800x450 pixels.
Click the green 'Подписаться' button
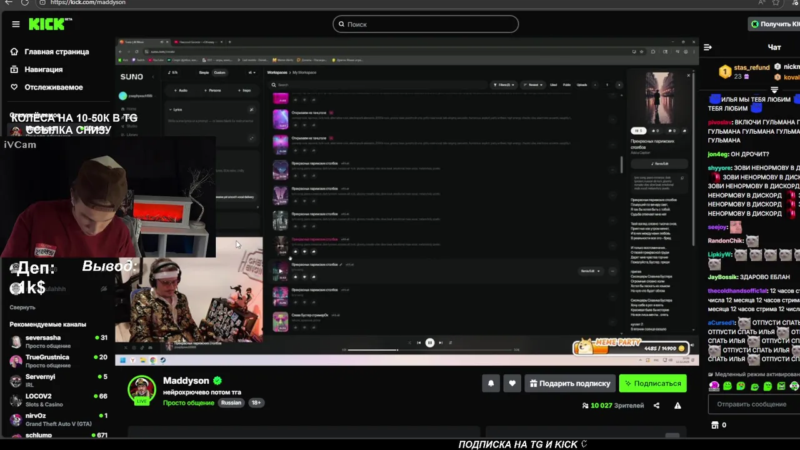click(x=652, y=384)
